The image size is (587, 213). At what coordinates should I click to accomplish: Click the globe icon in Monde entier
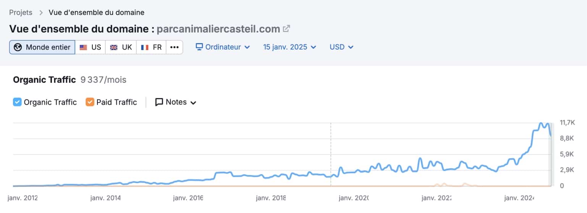[18, 47]
